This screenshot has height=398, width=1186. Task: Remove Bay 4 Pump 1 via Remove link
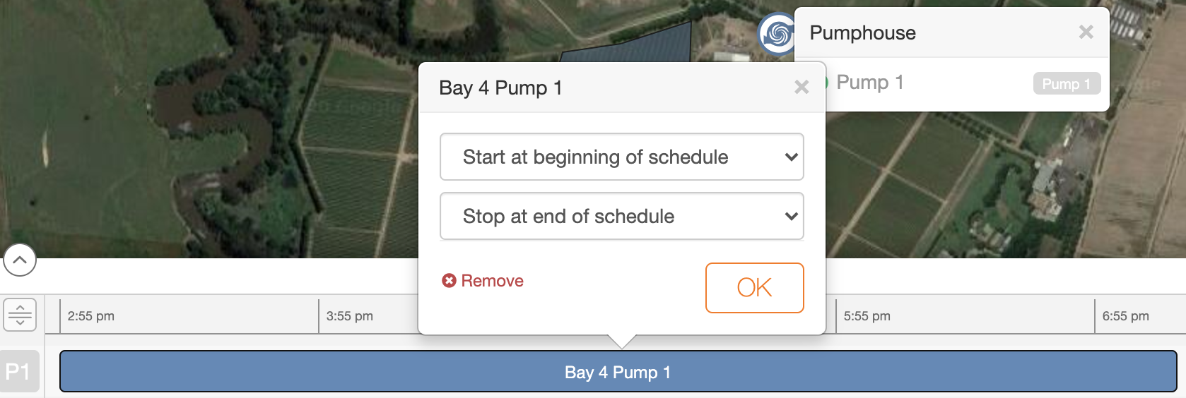[x=483, y=281]
